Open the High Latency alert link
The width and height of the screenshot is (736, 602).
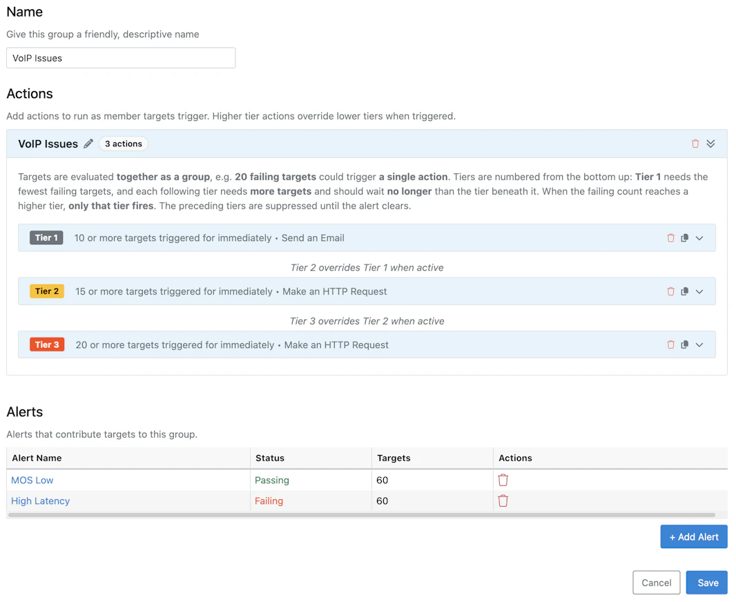point(40,501)
